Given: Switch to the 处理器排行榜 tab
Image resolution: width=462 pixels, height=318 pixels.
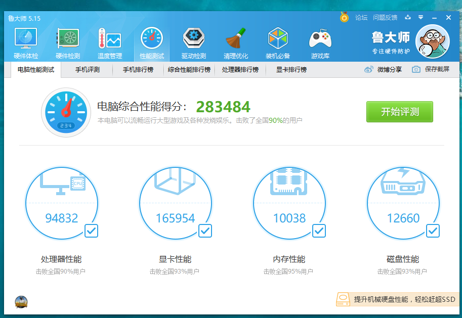Looking at the screenshot, I should pos(240,70).
